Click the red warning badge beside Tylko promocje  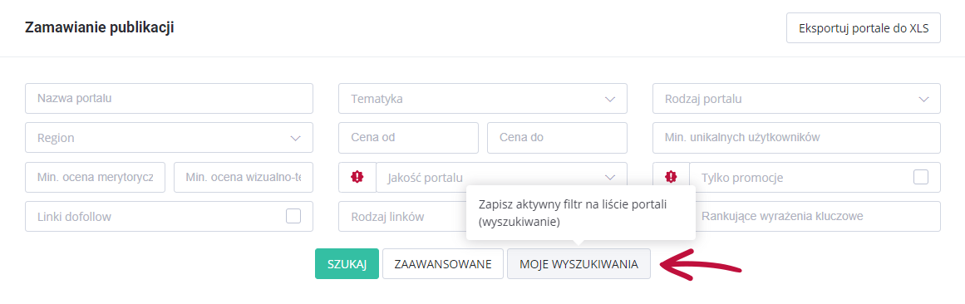pos(671,177)
